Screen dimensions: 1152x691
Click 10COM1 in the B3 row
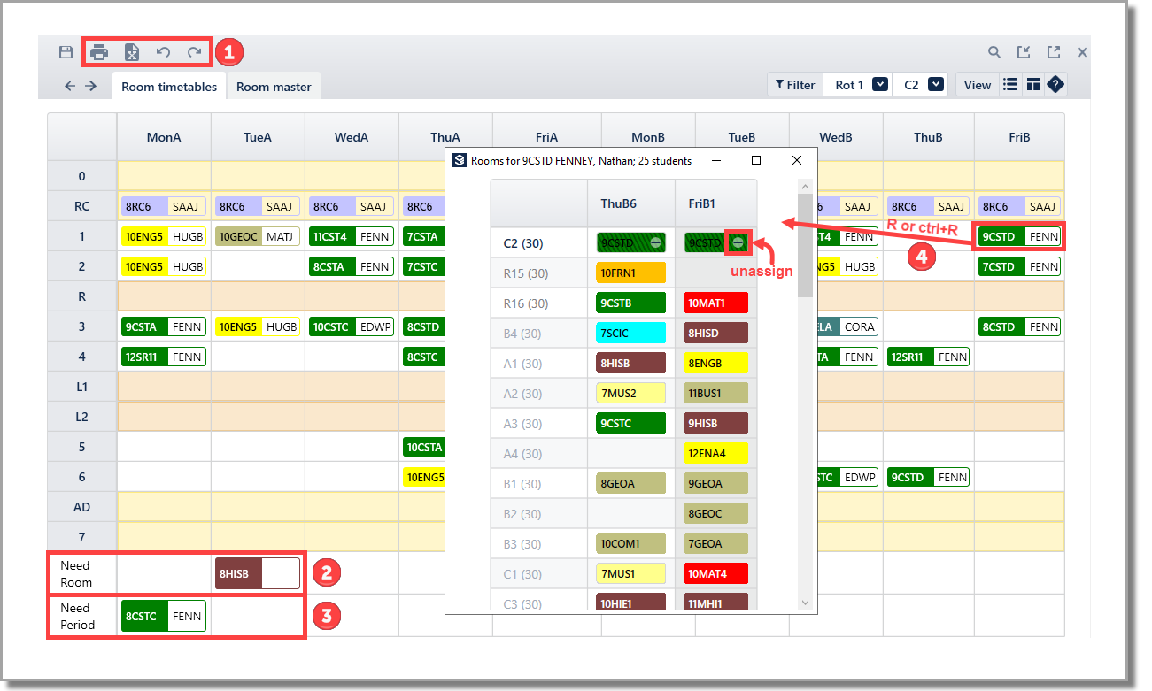coord(630,544)
